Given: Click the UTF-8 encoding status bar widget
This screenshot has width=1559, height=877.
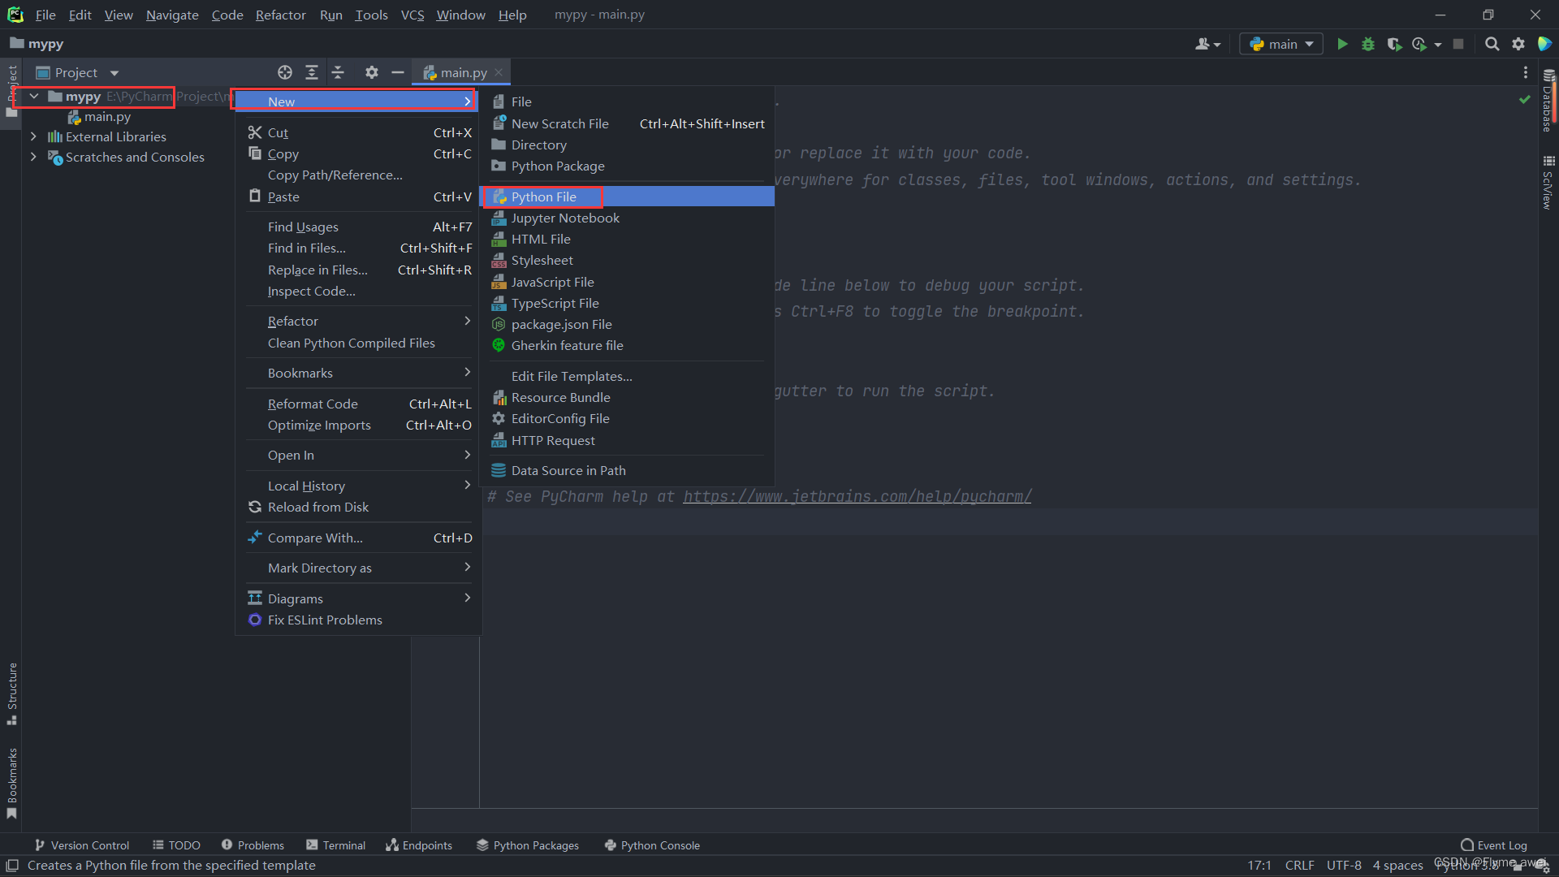Looking at the screenshot, I should point(1343,865).
